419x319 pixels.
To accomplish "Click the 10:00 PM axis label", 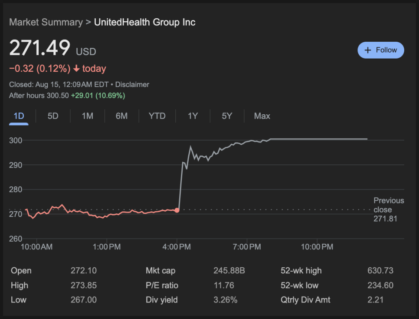I will pyautogui.click(x=317, y=247).
